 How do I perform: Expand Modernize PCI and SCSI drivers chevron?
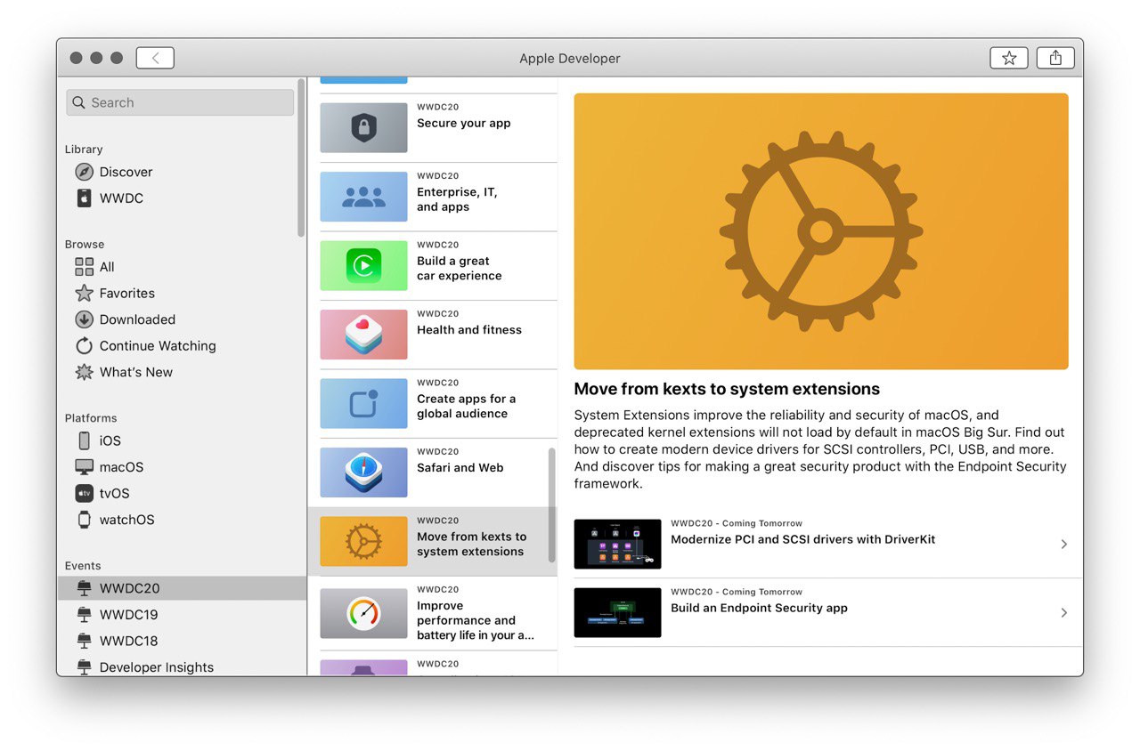point(1063,544)
